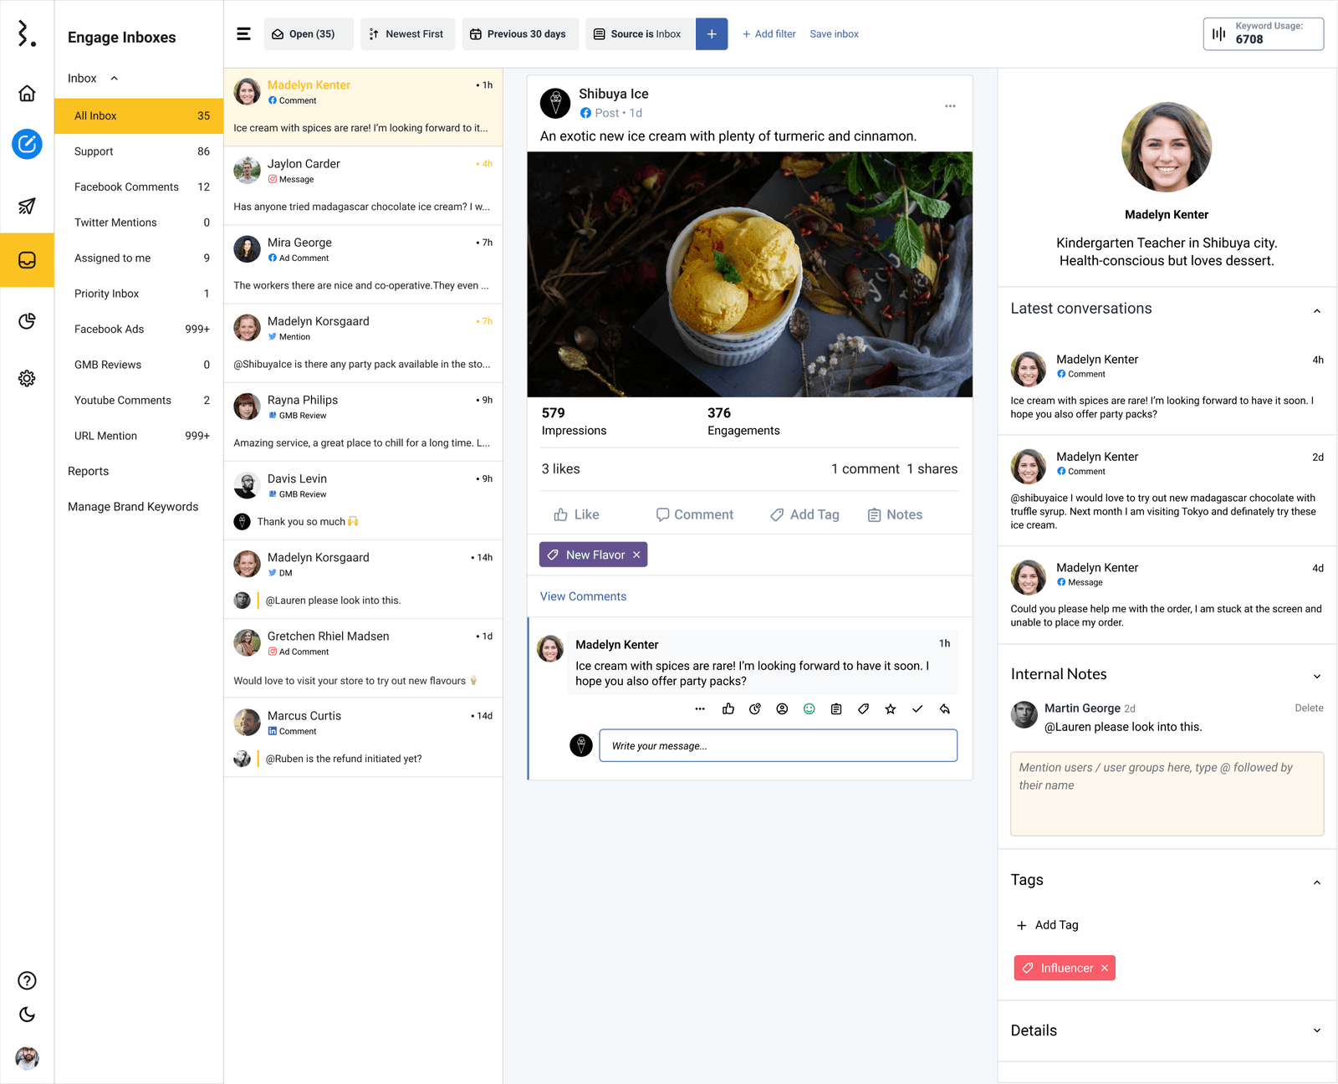The height and width of the screenshot is (1084, 1338).
Task: Open the Previous 30 days date dropdown
Action: tap(518, 34)
